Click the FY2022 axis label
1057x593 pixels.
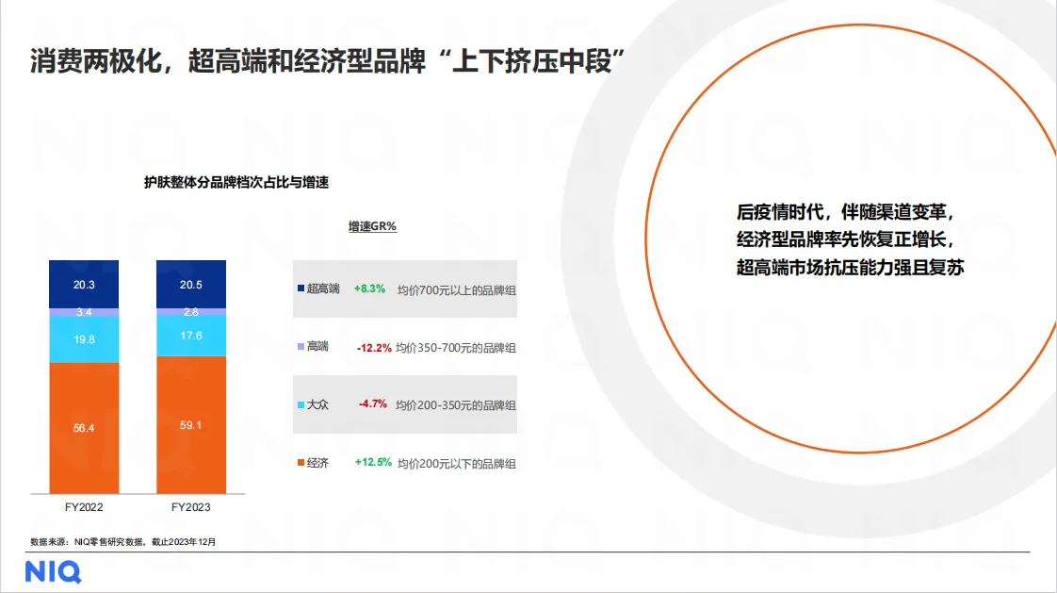84,507
